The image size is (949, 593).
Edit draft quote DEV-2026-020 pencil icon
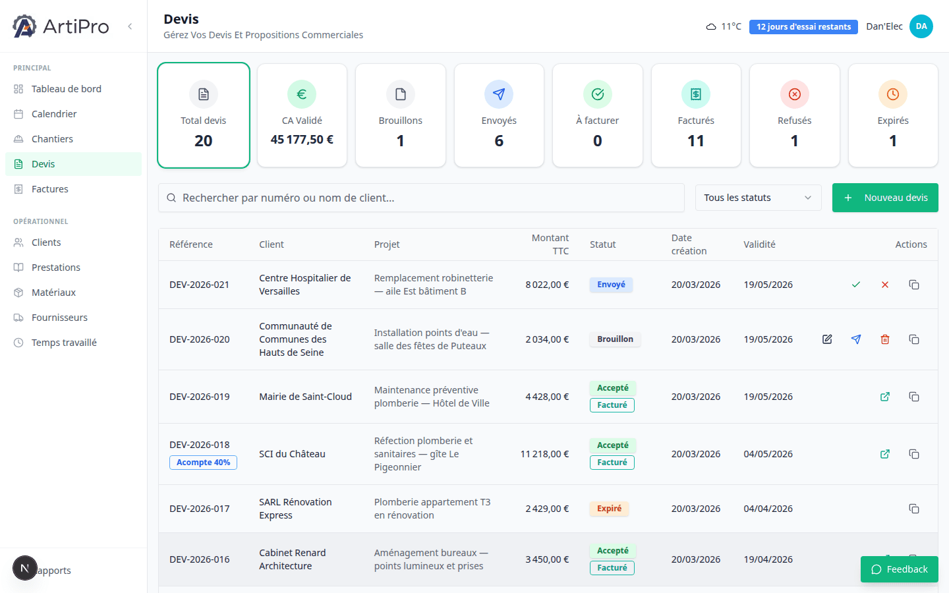[827, 339]
